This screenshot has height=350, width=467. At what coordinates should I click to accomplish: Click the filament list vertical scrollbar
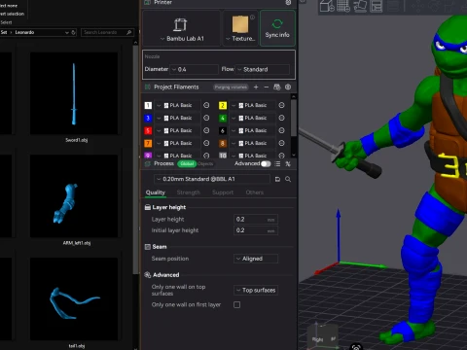pyautogui.click(x=294, y=119)
